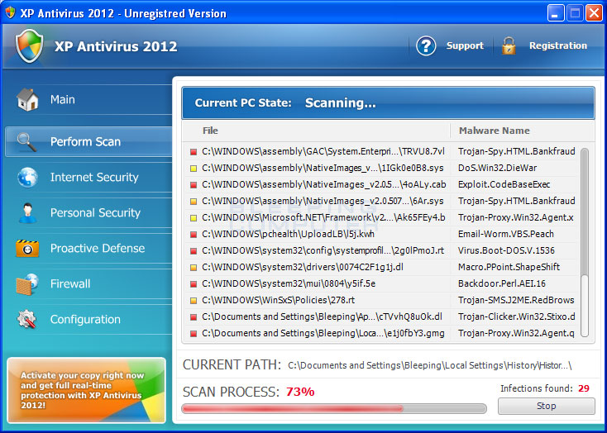Viewport: 607px width, 433px height.
Task: Click red severity marker for e1j0fbY3.gmg
Action: [194, 334]
